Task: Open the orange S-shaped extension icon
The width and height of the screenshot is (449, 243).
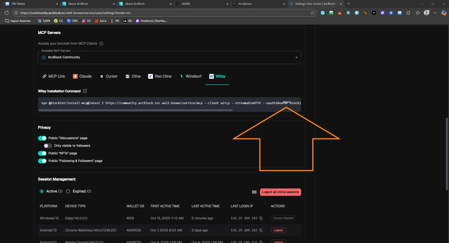Action: pyautogui.click(x=365, y=13)
